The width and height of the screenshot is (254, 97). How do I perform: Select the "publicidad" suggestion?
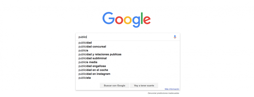coord(128,43)
